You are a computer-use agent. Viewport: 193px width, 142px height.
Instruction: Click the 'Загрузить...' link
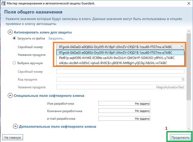pos(56,39)
